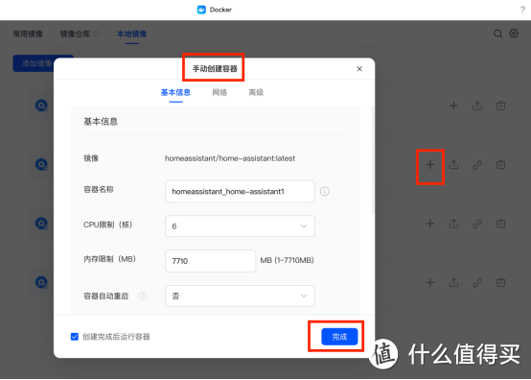The width and height of the screenshot is (531, 380).
Task: Click the info icon beside the 容器名称 field
Action: coord(324,192)
